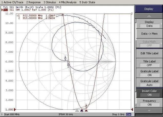Toggle the Frequency ON softkey
This screenshot has width=163, height=117.
[149, 103]
